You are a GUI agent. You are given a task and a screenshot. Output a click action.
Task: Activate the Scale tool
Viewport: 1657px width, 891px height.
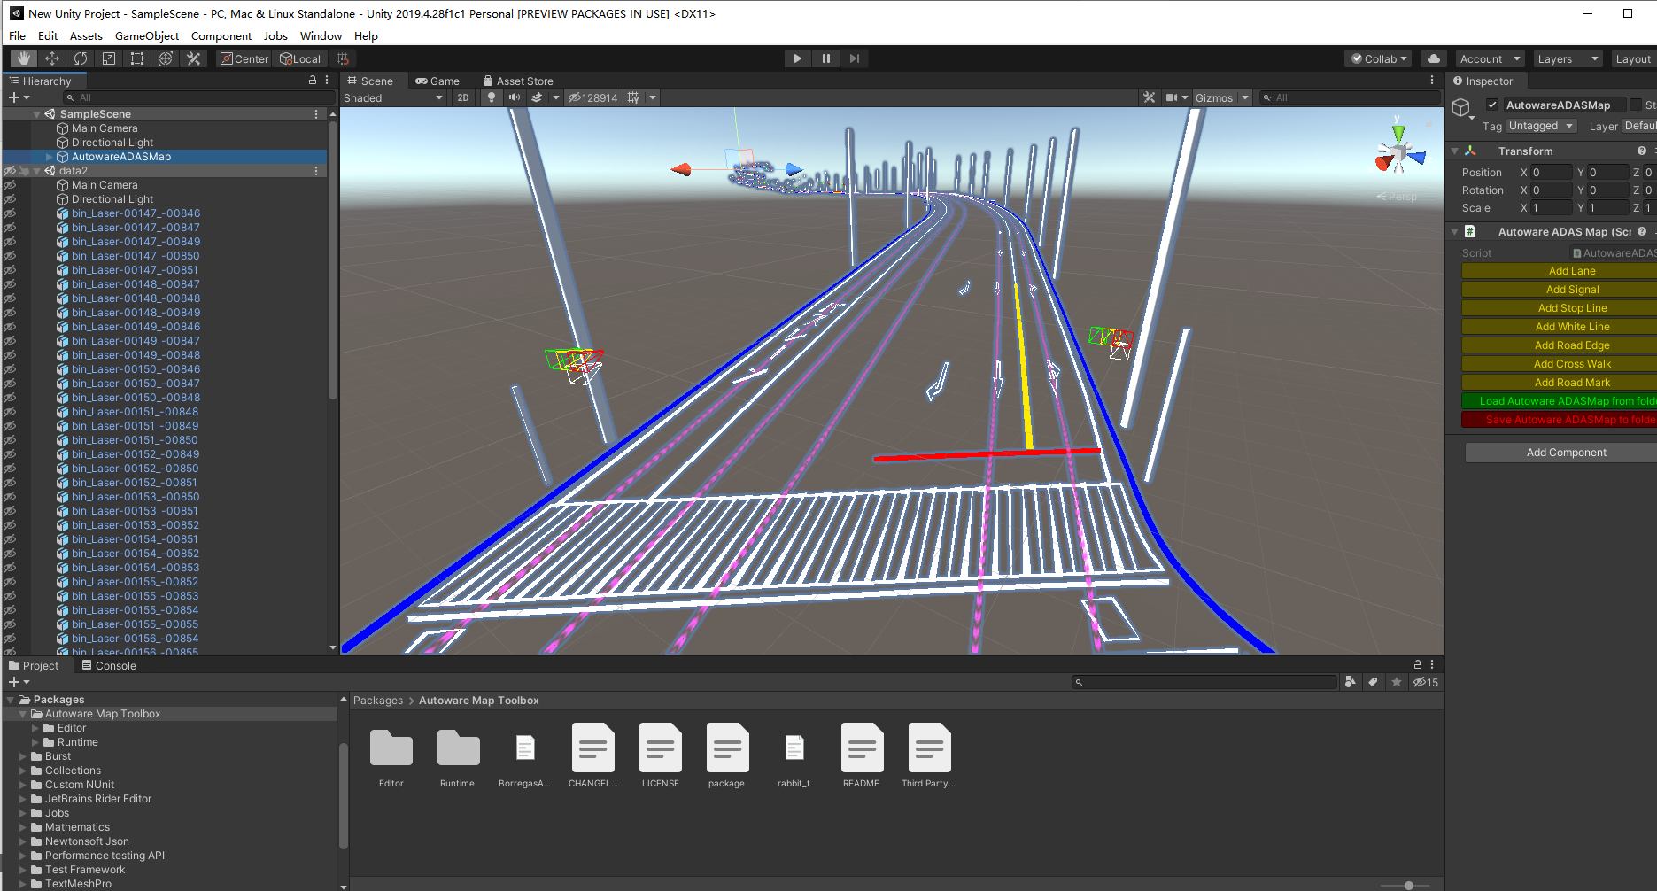(x=109, y=58)
